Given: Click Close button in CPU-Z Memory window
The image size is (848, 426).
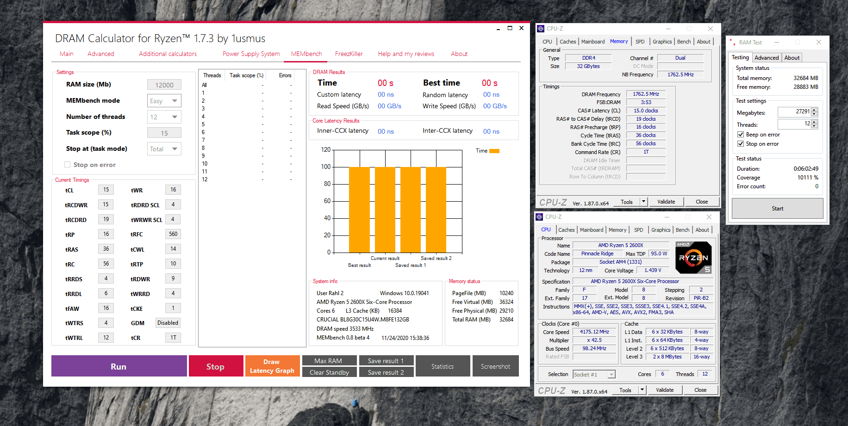Looking at the screenshot, I should pyautogui.click(x=702, y=202).
